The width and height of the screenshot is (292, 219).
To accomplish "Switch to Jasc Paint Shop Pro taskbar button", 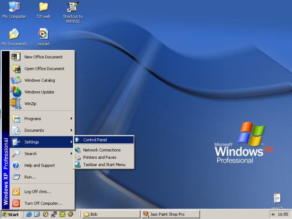I will 170,214.
